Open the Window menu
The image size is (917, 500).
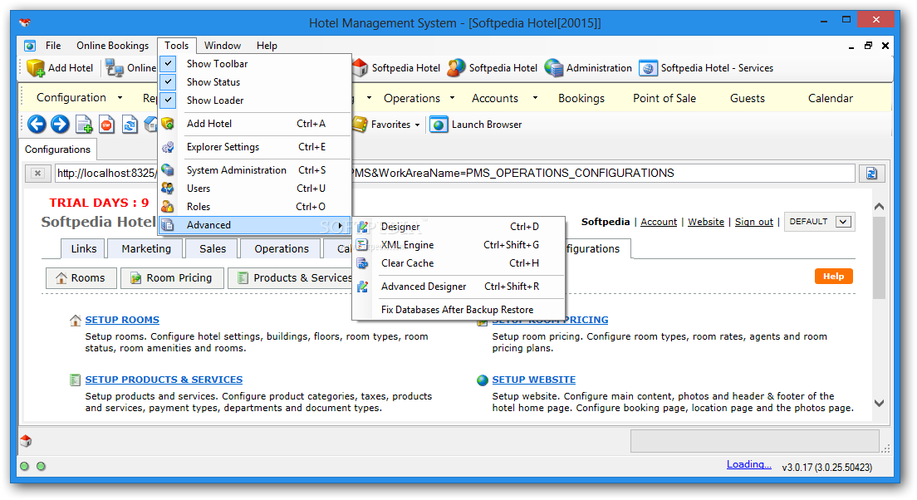pos(223,46)
